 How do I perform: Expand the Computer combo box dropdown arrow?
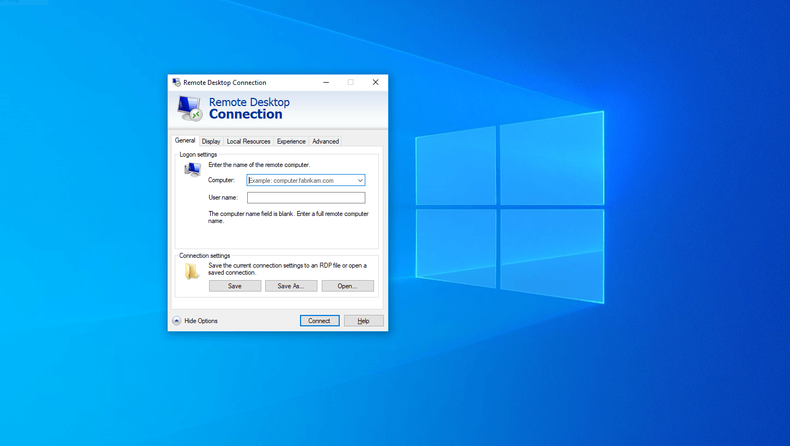(360, 181)
